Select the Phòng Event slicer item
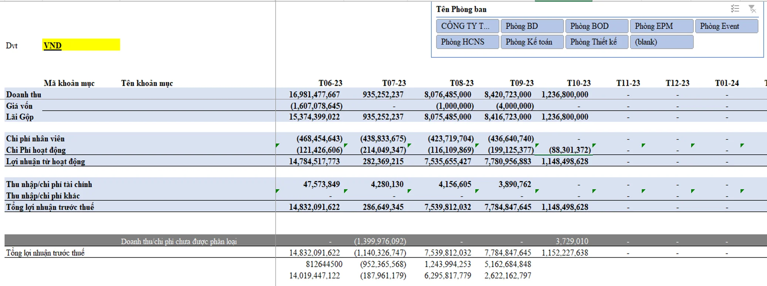The image size is (767, 286). click(x=726, y=26)
